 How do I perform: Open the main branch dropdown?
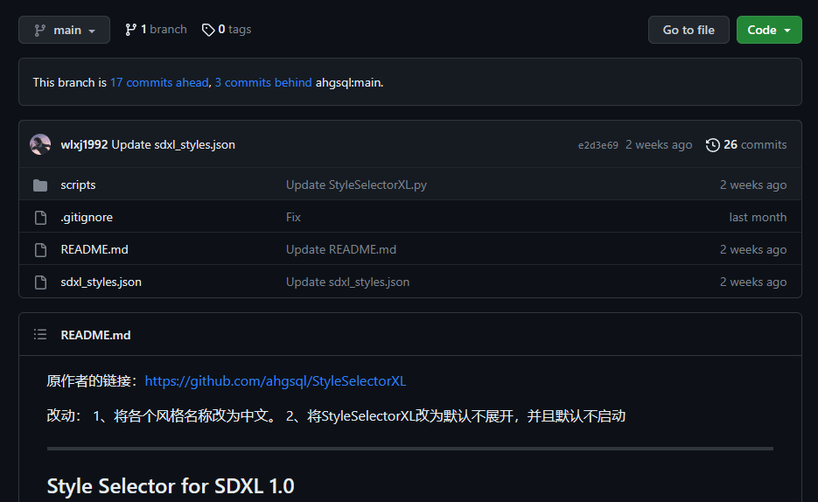(64, 30)
